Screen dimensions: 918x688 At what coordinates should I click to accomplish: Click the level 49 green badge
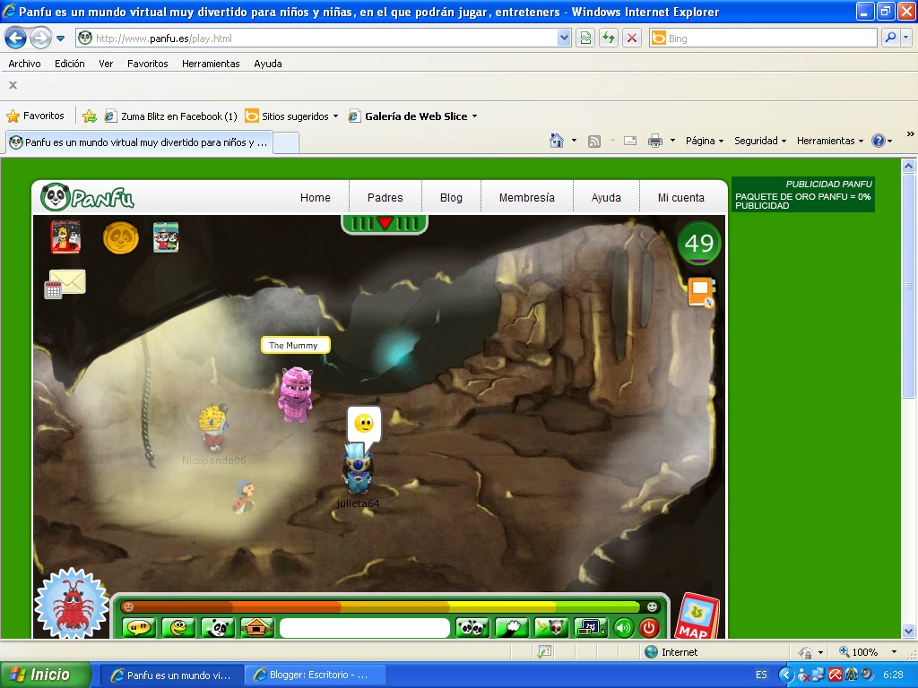pos(699,243)
